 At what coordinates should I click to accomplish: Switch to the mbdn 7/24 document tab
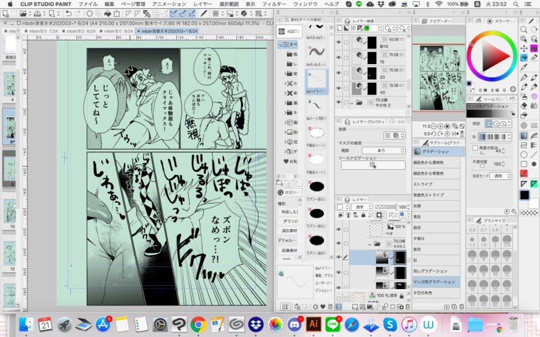click(43, 31)
